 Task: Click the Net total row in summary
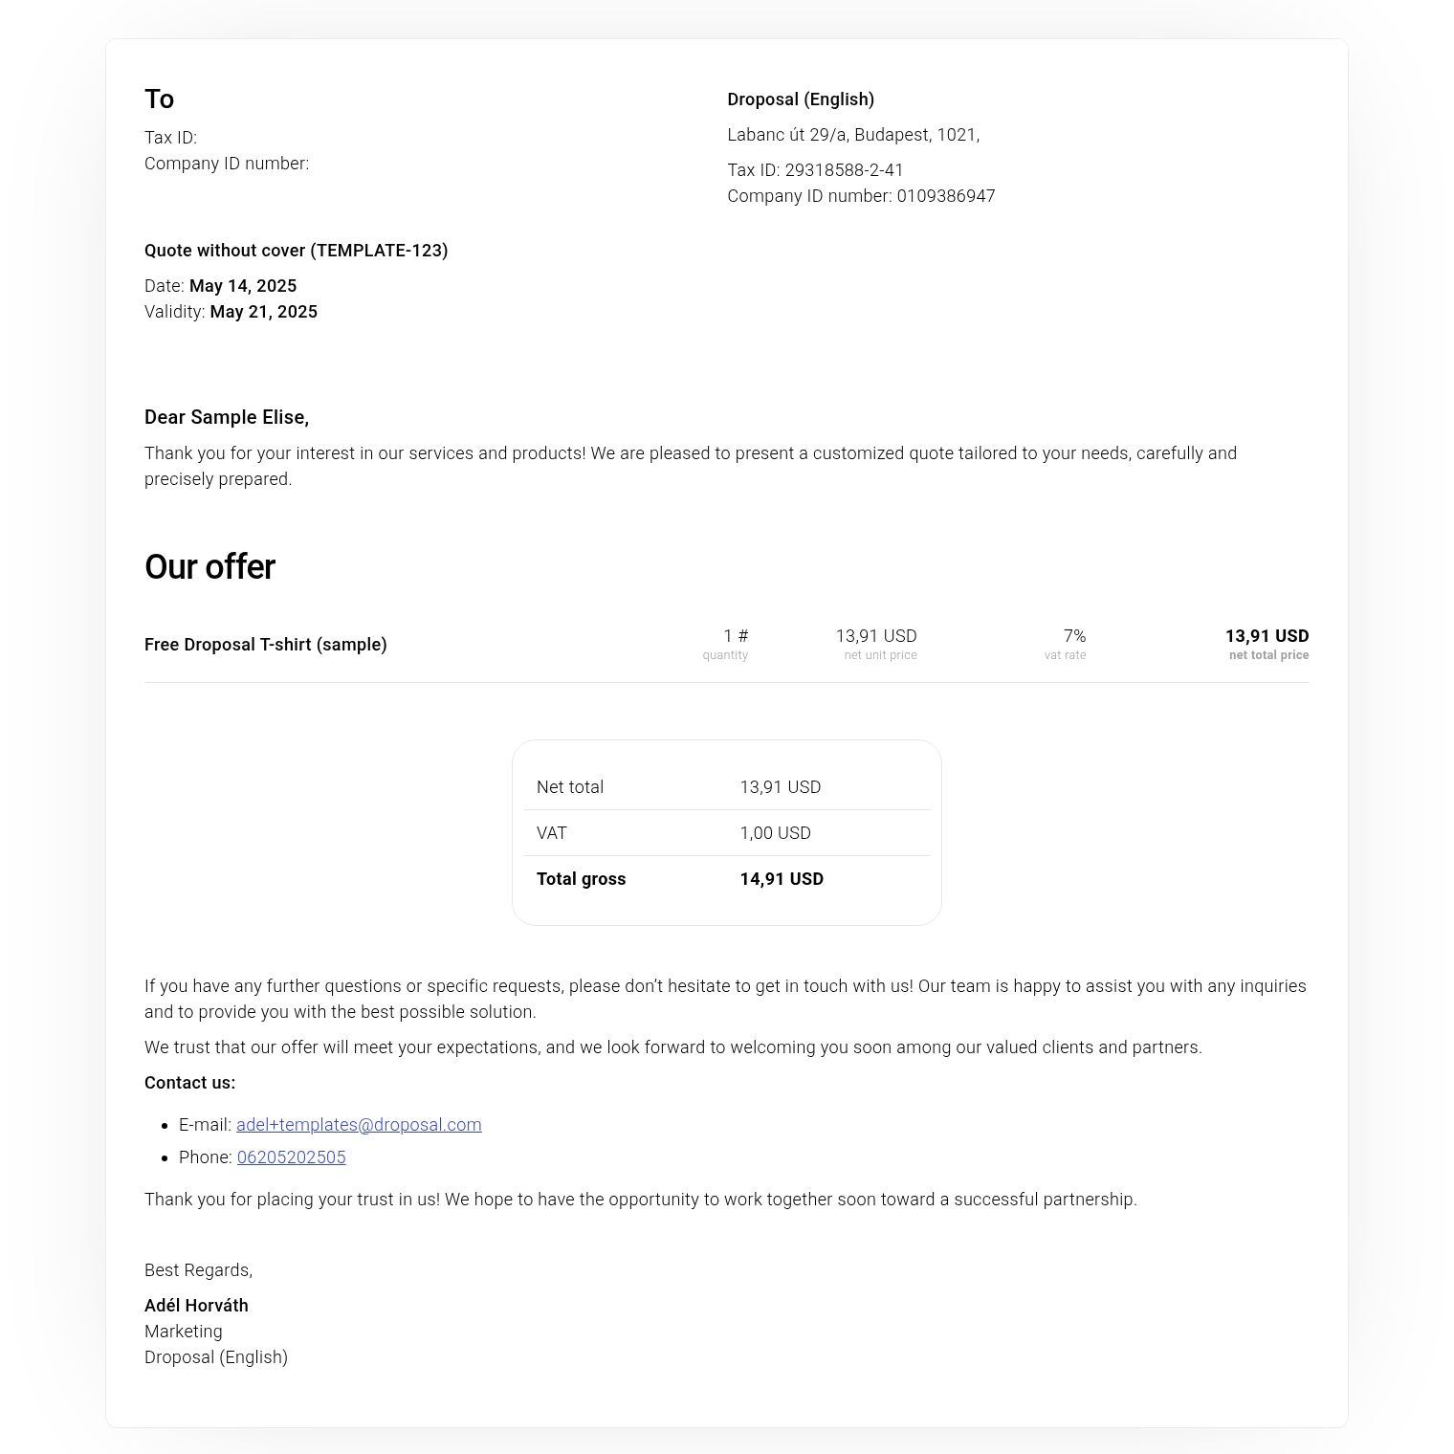point(570,787)
